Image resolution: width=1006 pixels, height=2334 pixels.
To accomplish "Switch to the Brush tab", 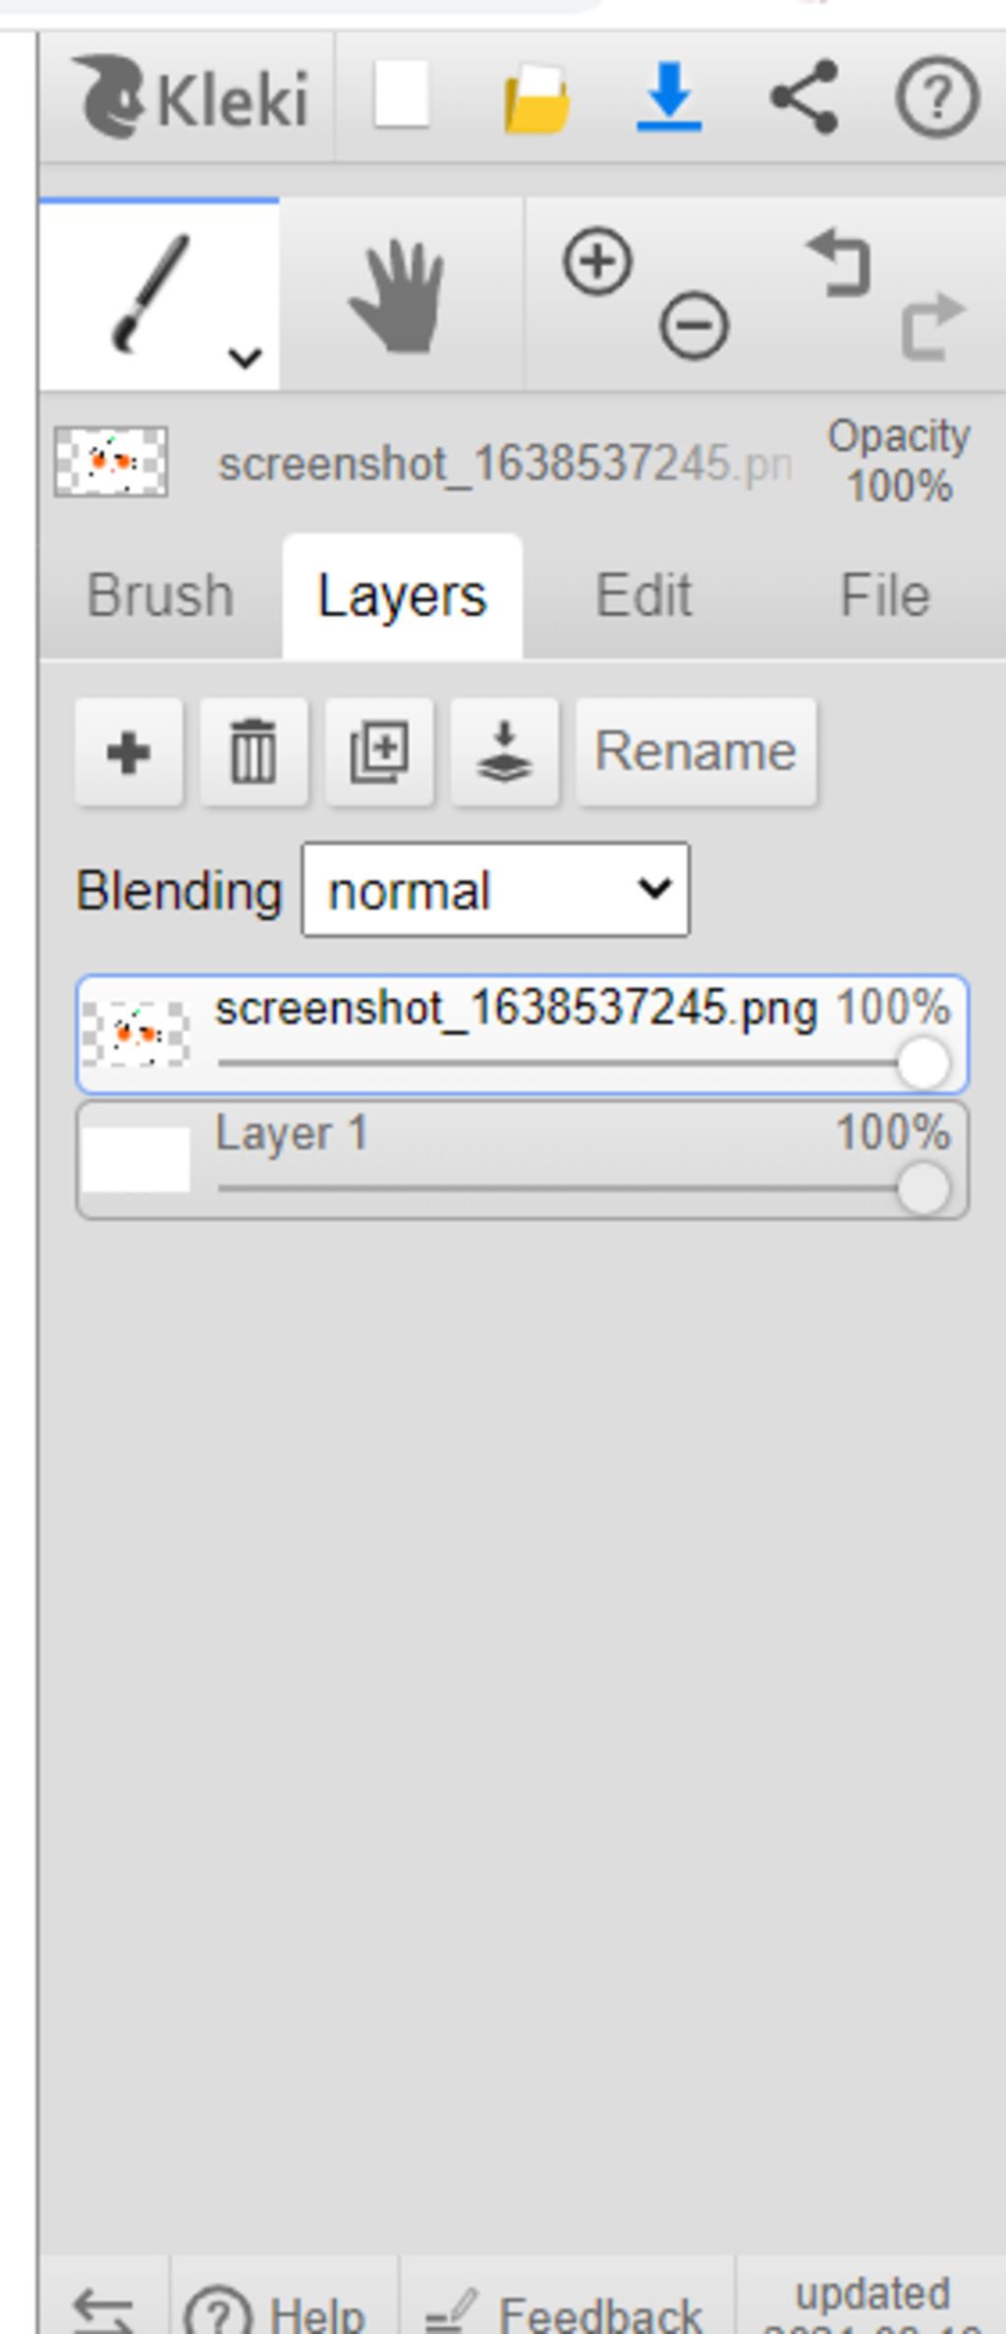I will 161,595.
